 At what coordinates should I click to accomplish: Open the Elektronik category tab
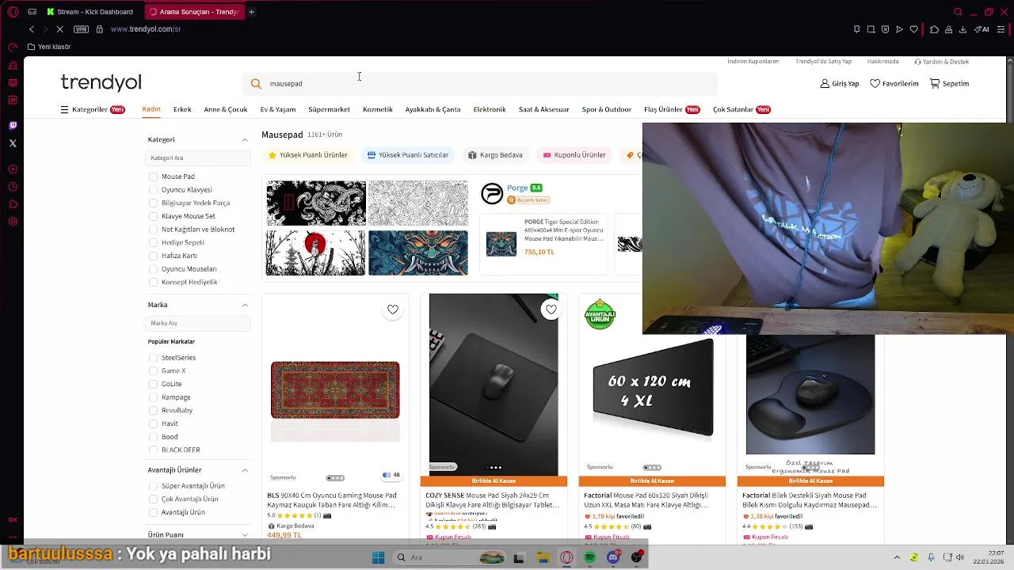490,109
